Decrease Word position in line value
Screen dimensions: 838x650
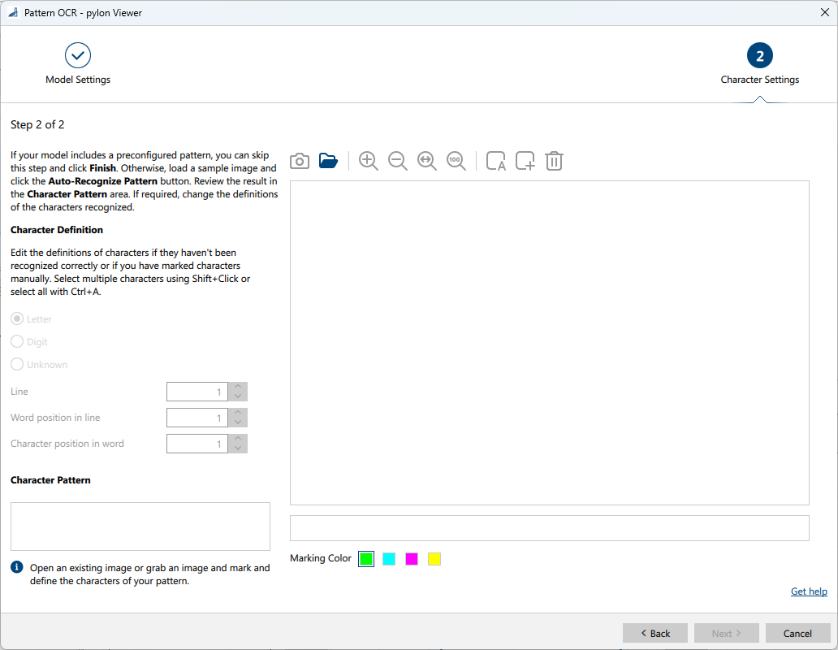point(238,422)
